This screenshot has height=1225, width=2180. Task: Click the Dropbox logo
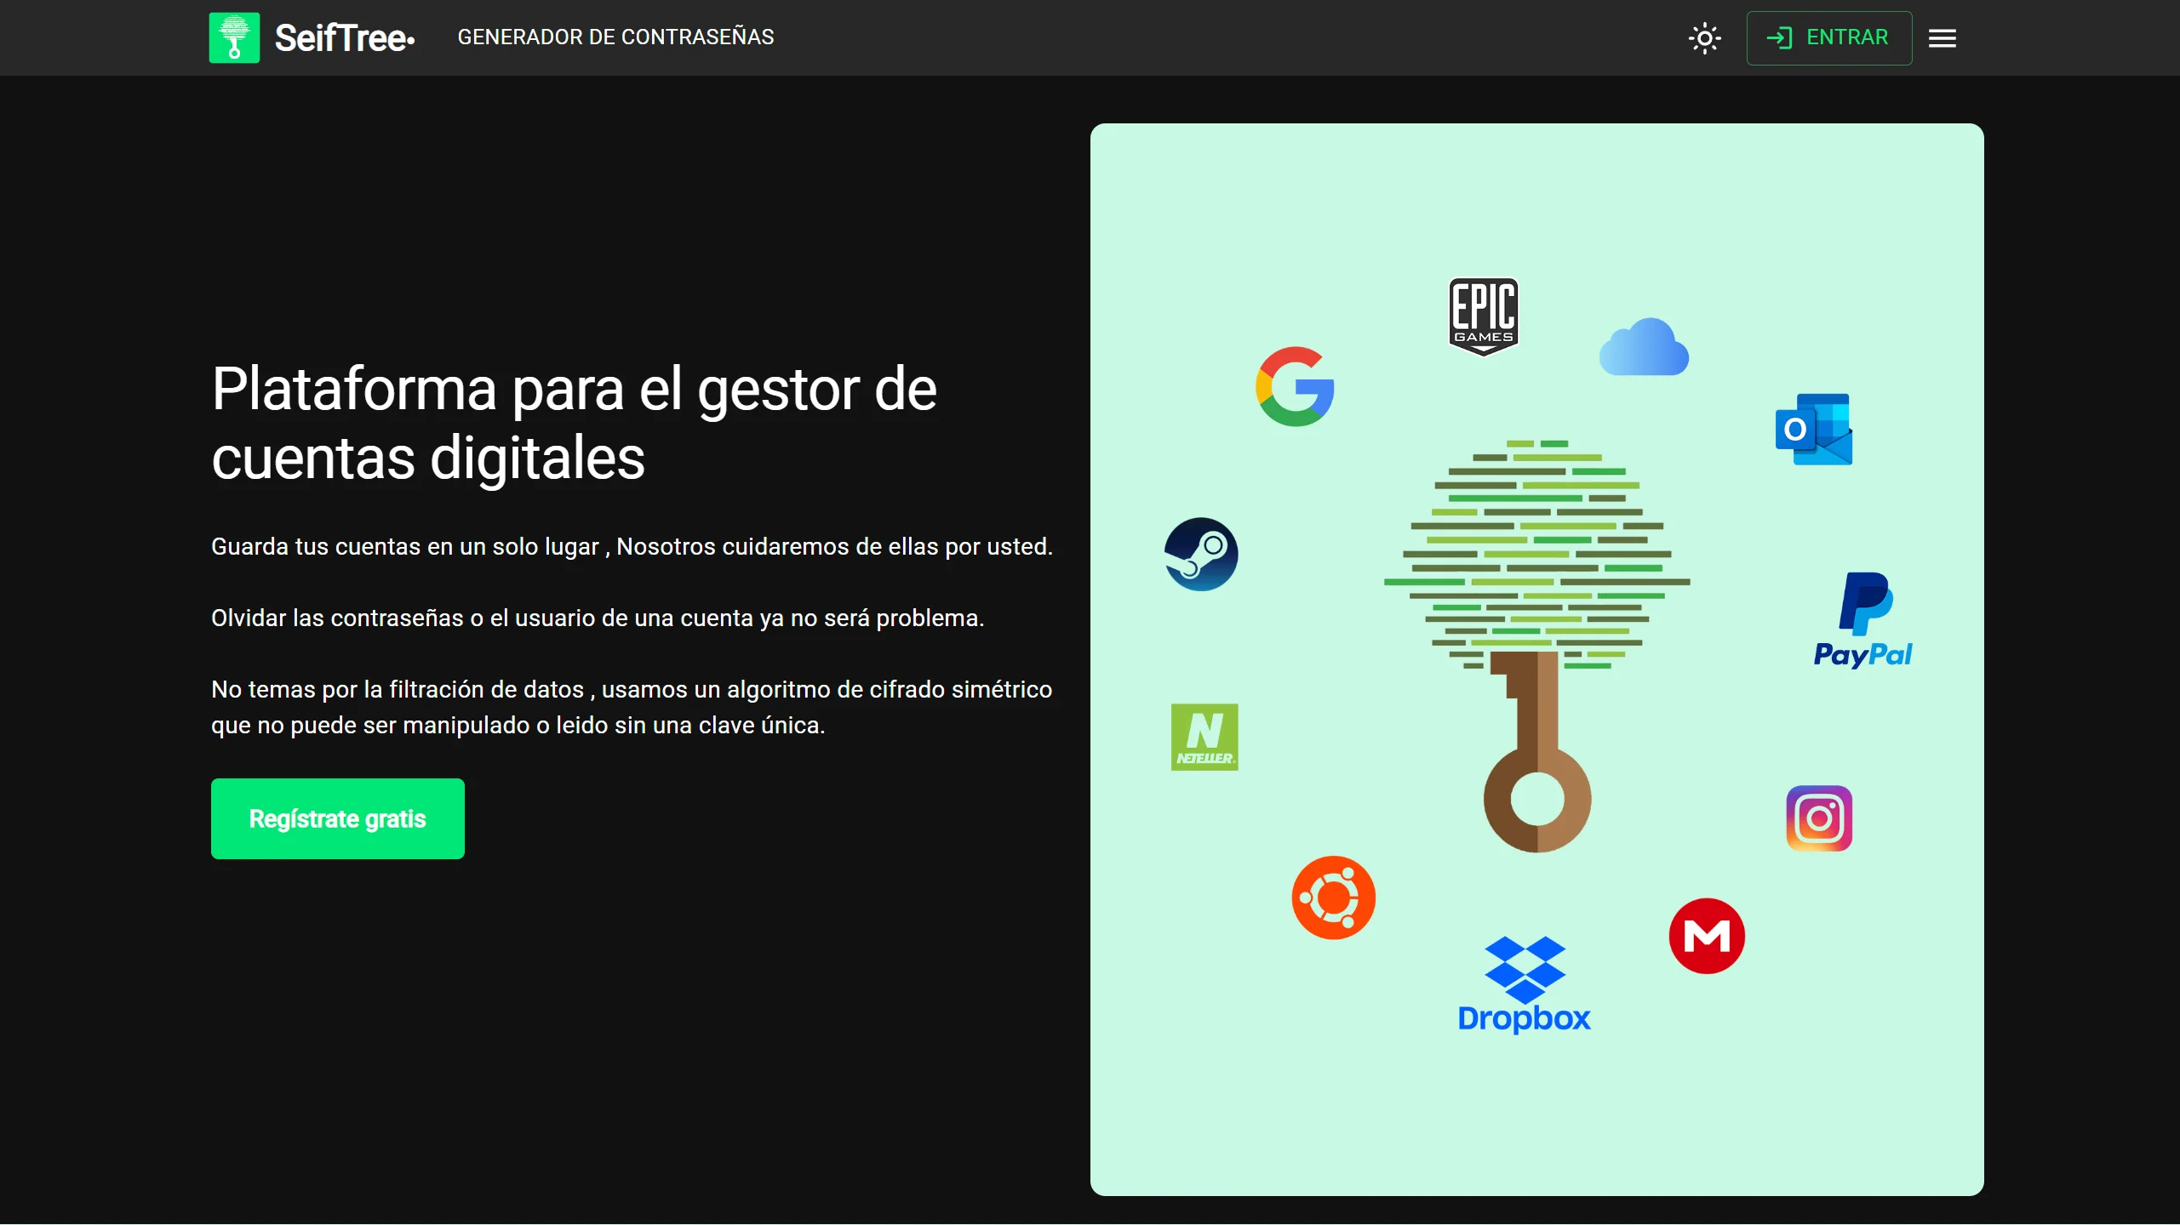coord(1524,984)
